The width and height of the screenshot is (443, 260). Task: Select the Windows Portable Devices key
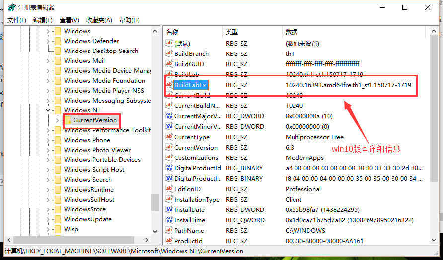click(102, 160)
